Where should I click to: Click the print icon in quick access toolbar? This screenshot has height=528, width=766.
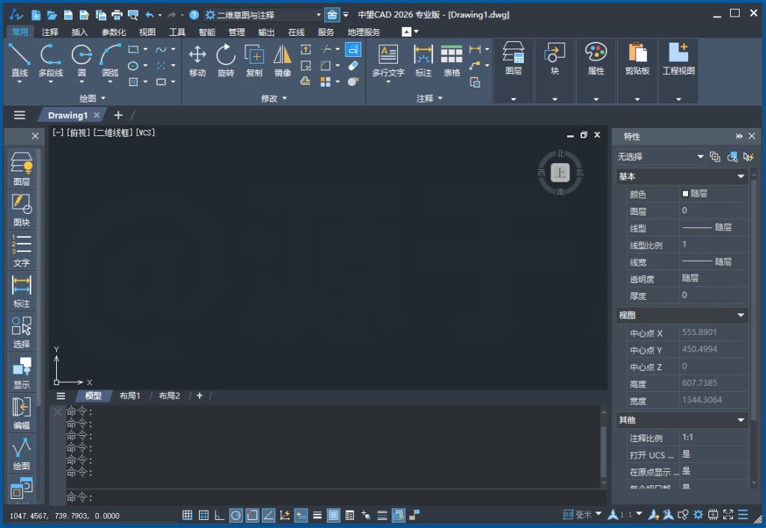point(117,15)
